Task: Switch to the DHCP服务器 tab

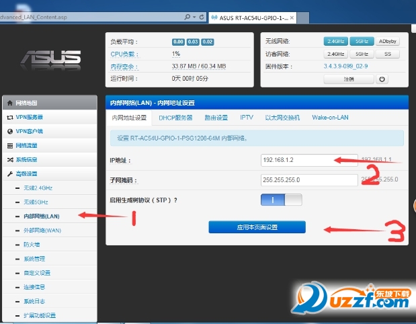Action: tap(175, 118)
